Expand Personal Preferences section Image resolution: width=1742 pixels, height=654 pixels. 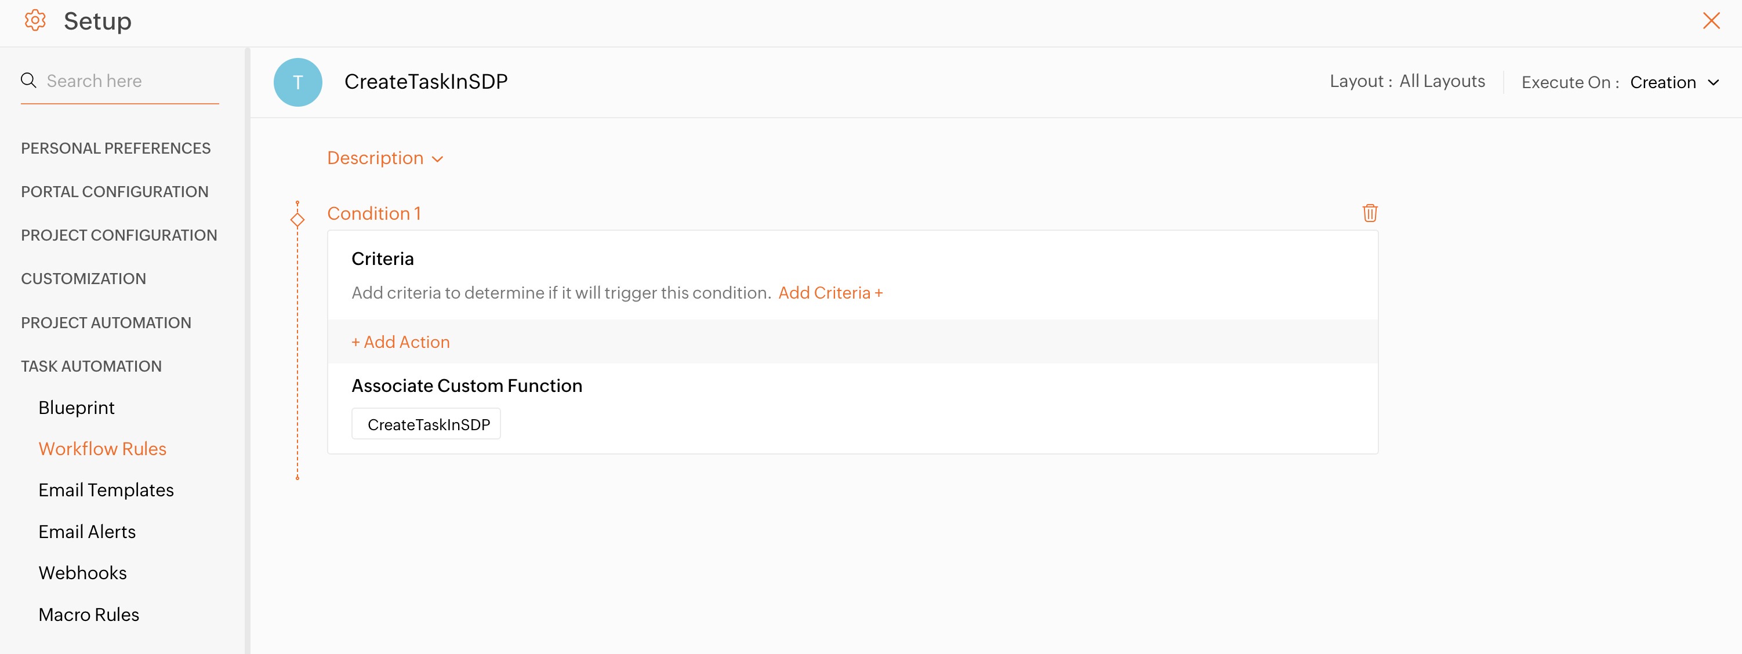[x=115, y=148]
